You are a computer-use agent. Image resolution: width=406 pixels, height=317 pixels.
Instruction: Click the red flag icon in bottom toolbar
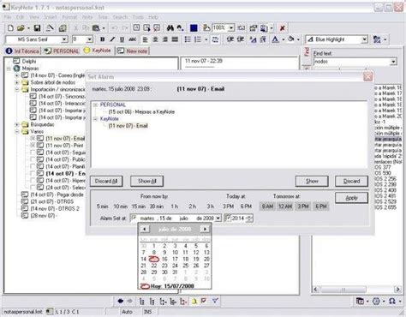click(x=204, y=301)
